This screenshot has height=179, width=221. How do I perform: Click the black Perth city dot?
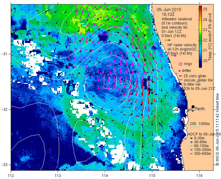click(x=193, y=107)
